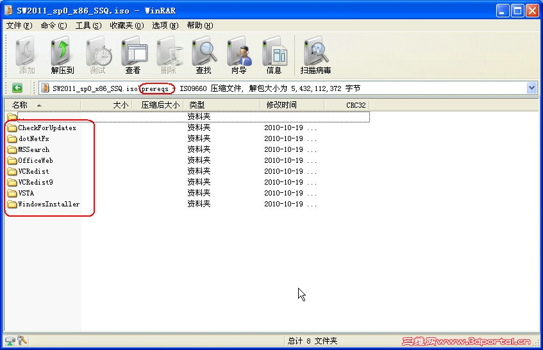The width and height of the screenshot is (543, 350).
Task: Click the WinRAR title bar icon
Action: 9,10
